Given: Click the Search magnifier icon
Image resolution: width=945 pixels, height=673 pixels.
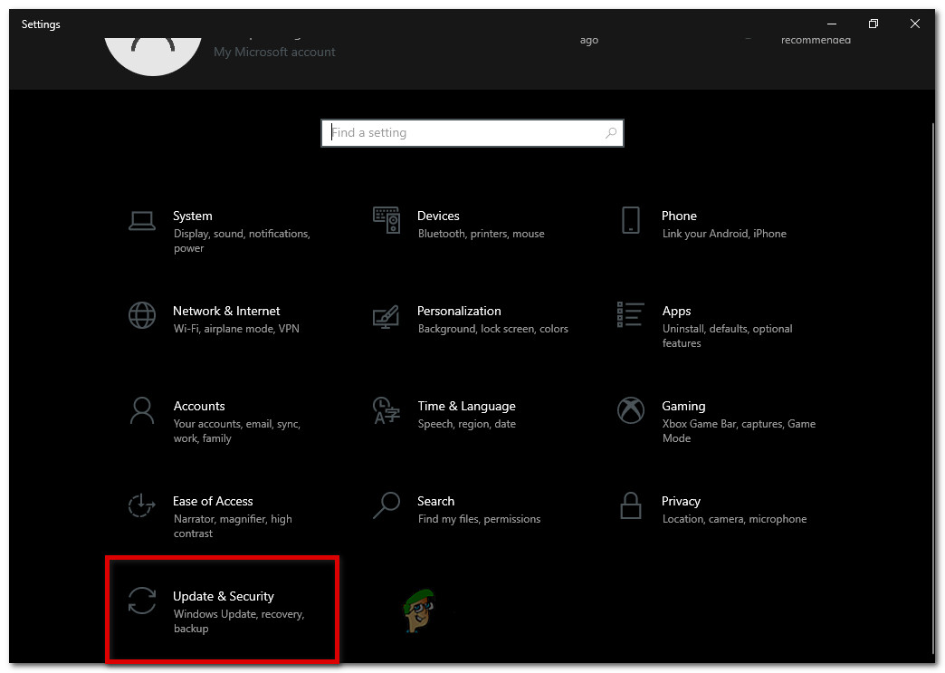Looking at the screenshot, I should [x=386, y=505].
